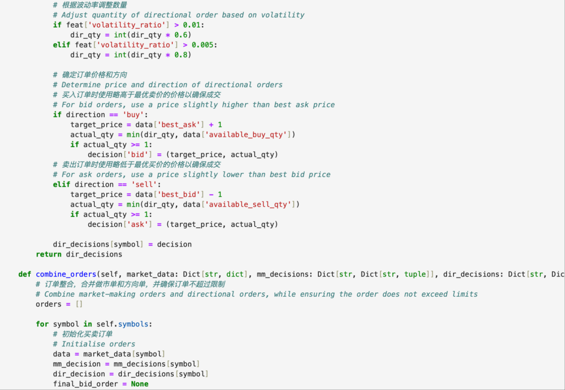Click the 'mm_decision = mm_decisions[symbol]' line
The image size is (565, 390).
coord(126,364)
